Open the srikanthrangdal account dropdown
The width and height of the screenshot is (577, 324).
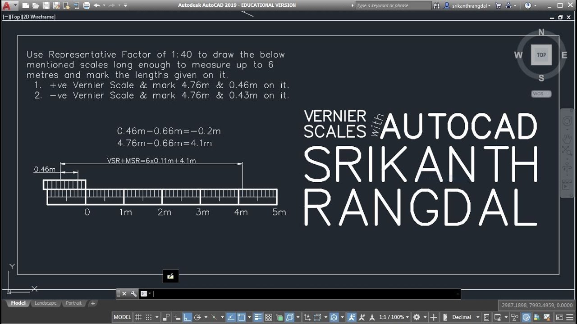(x=467, y=5)
